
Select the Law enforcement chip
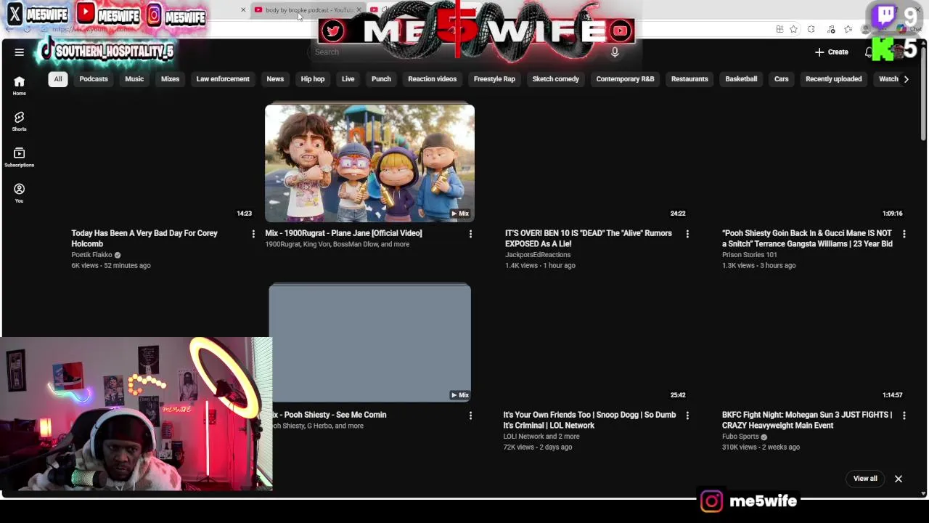tap(223, 79)
